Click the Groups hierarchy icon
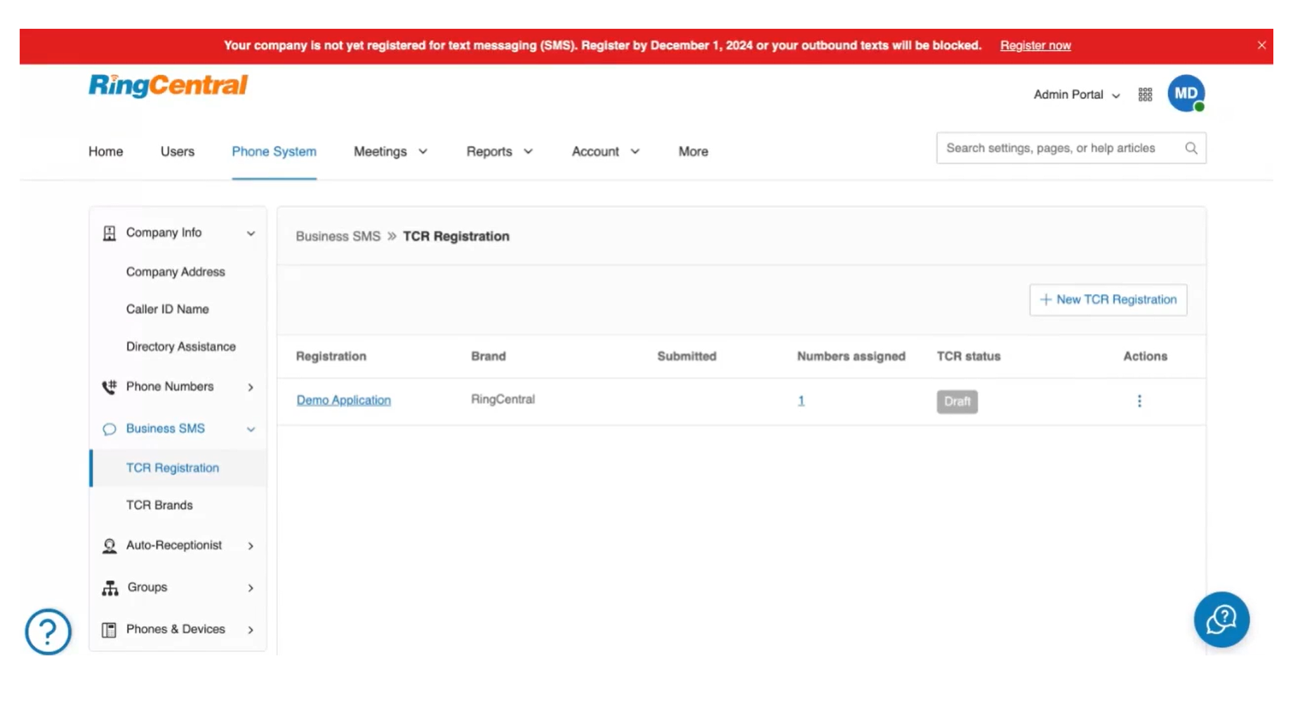This screenshot has width=1293, height=701. [x=110, y=587]
